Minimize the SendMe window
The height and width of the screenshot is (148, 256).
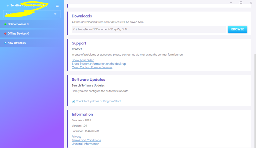pos(231,3)
